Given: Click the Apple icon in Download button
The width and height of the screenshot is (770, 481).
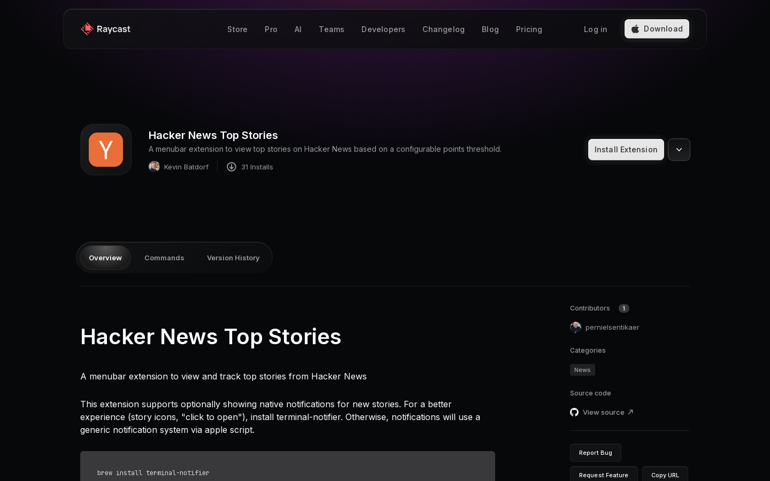Looking at the screenshot, I should [x=635, y=29].
